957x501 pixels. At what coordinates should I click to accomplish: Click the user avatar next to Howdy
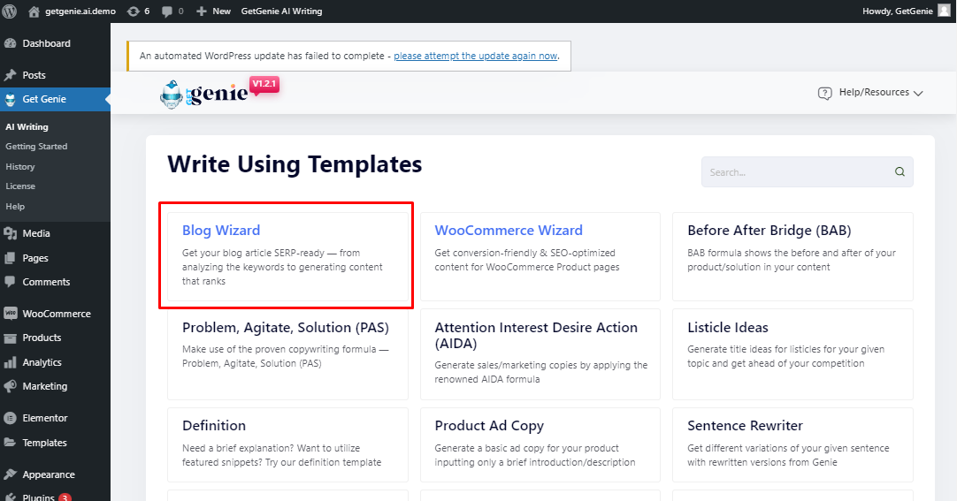(944, 11)
